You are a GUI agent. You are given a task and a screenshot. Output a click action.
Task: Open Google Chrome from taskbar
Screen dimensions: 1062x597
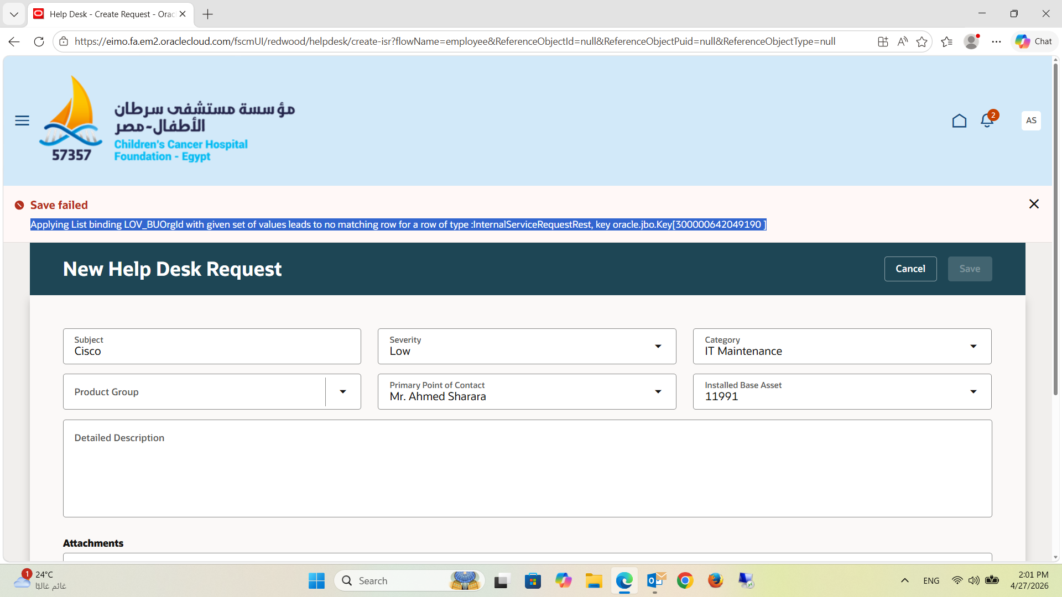685,581
